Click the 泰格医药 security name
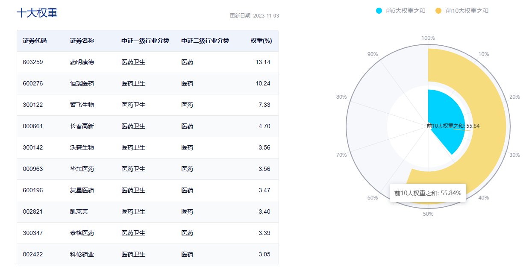Screen dimensions: 532x276 (x=82, y=233)
